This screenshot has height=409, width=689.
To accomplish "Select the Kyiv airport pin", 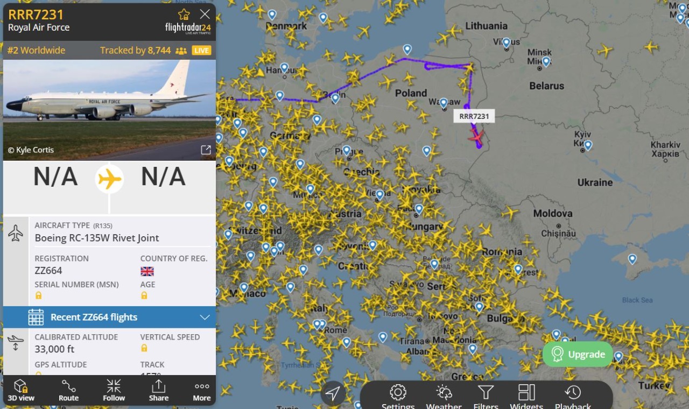I will tap(588, 145).
